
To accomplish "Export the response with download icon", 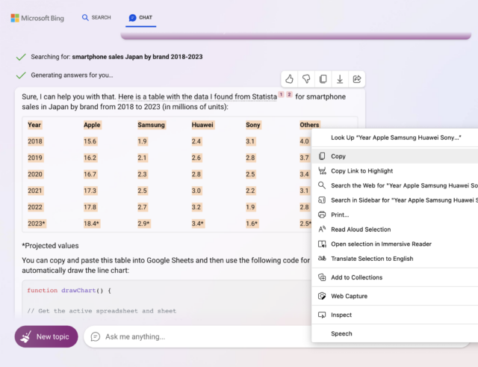I will (x=340, y=79).
